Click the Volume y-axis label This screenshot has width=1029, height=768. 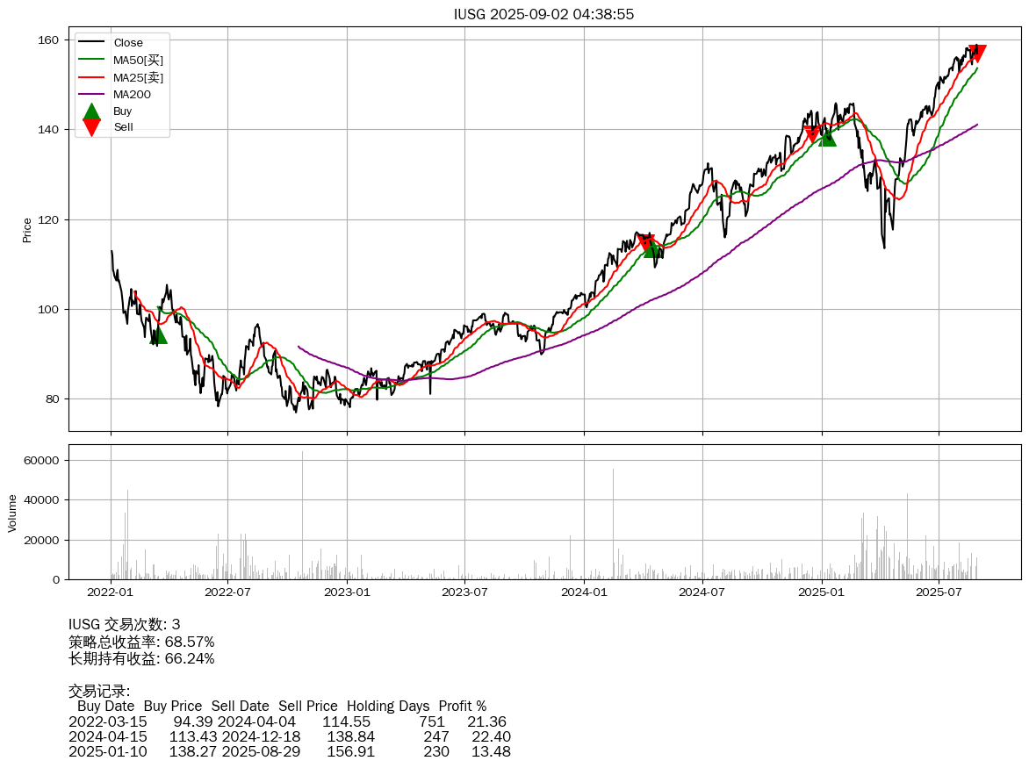12,513
